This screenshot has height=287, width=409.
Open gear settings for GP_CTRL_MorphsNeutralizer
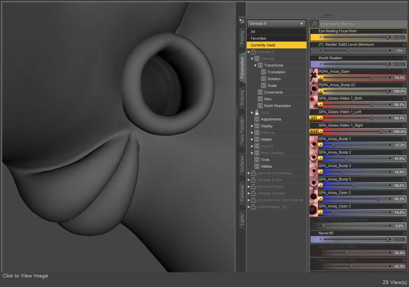click(x=404, y=220)
